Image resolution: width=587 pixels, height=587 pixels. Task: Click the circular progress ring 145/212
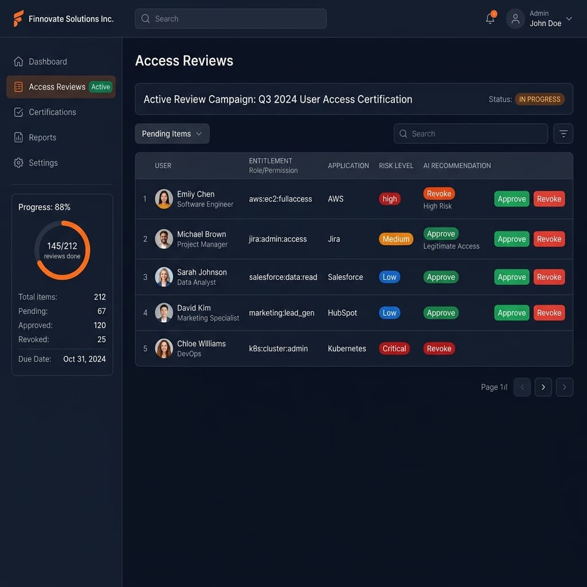click(x=62, y=250)
